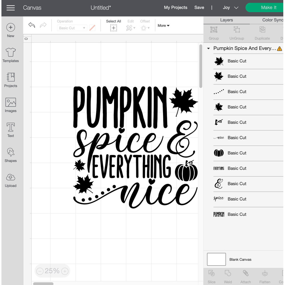Open the Images panel
The height and width of the screenshot is (285, 285).
point(11,105)
